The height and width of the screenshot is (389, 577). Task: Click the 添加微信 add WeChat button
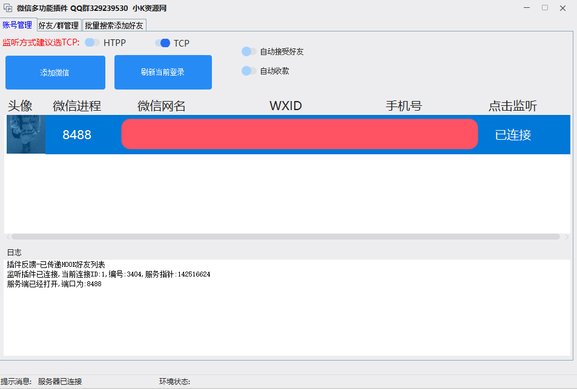point(55,72)
